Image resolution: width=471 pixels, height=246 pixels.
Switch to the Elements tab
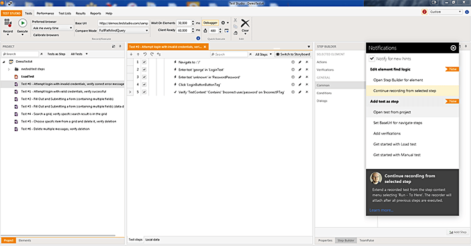coord(24,240)
